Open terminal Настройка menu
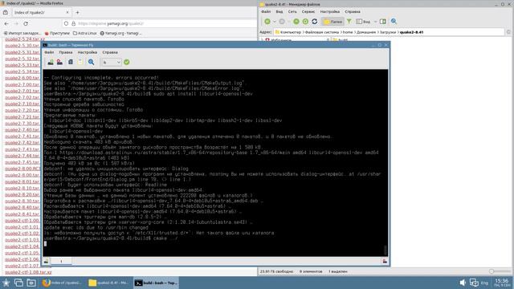This screenshot has width=514, height=289. tap(88, 52)
